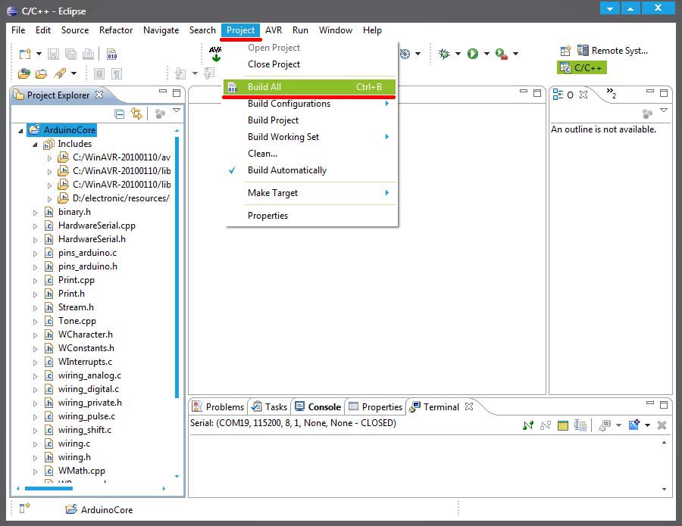Click the Terminal Connect icon
This screenshot has width=682, height=526.
click(528, 425)
